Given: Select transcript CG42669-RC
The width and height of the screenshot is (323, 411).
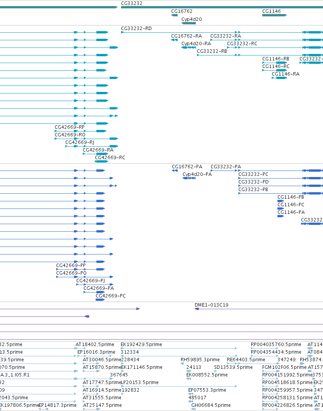Looking at the screenshot, I should click(x=110, y=158).
